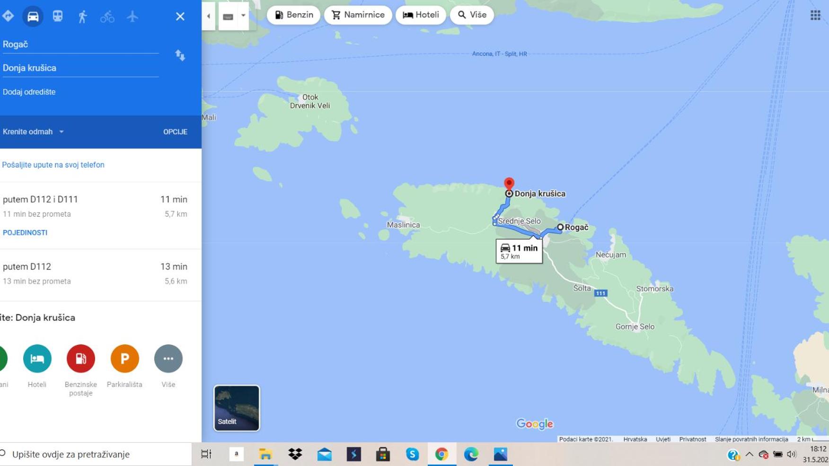Screen dimensions: 829x466
Task: Click Stomorska label on the map
Action: point(654,289)
